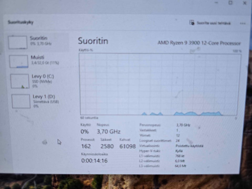
Task: Click the 0% Käyttö value
Action: (x=85, y=132)
